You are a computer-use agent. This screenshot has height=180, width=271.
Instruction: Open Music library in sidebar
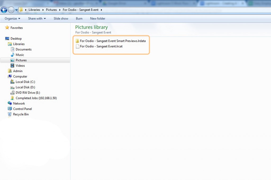(x=20, y=55)
